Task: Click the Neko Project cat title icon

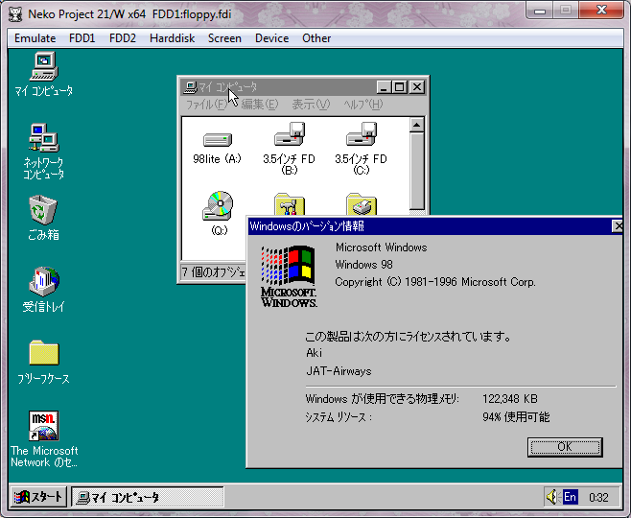Action: point(15,14)
